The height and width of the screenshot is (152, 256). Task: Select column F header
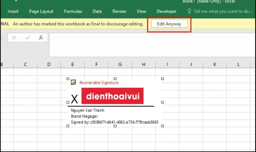click(x=96, y=64)
